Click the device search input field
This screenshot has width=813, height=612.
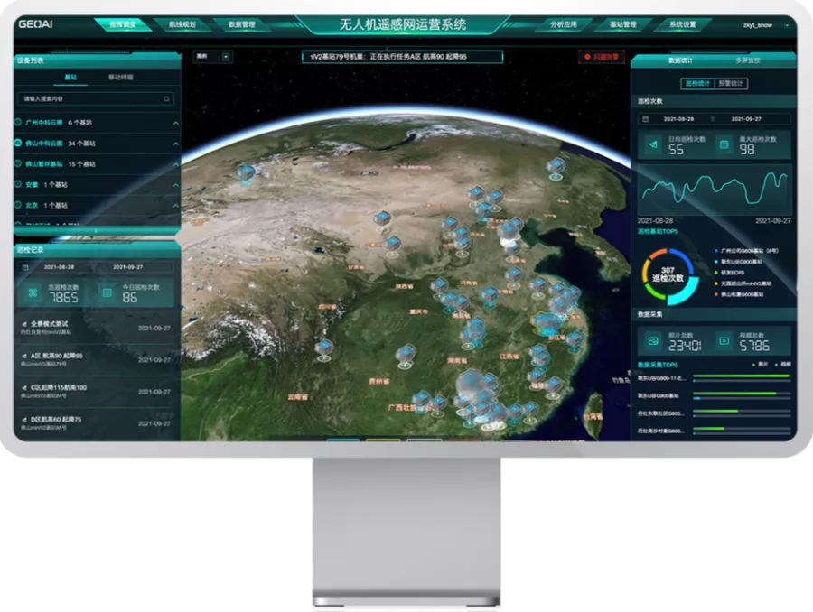(96, 98)
